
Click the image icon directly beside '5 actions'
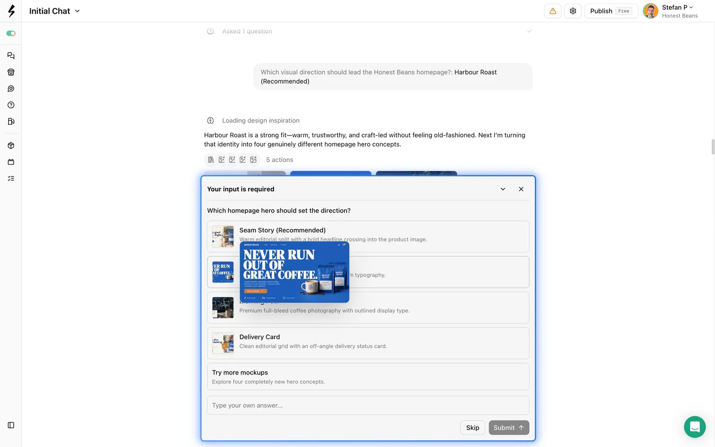pos(253,160)
